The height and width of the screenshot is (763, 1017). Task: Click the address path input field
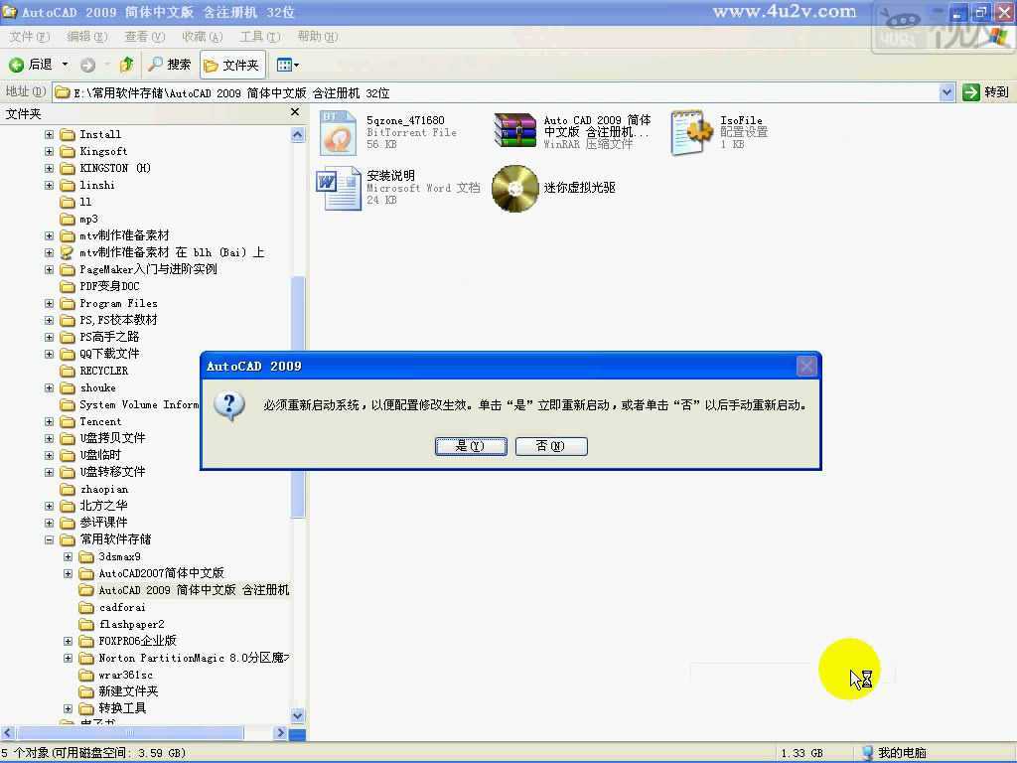pyautogui.click(x=497, y=92)
